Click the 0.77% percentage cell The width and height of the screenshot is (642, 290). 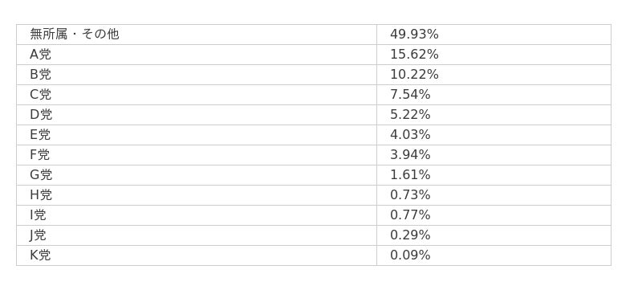[494, 215]
